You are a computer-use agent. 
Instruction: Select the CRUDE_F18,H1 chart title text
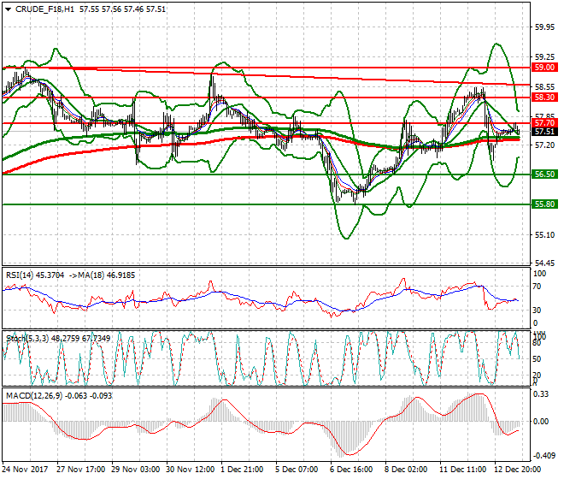(44, 9)
